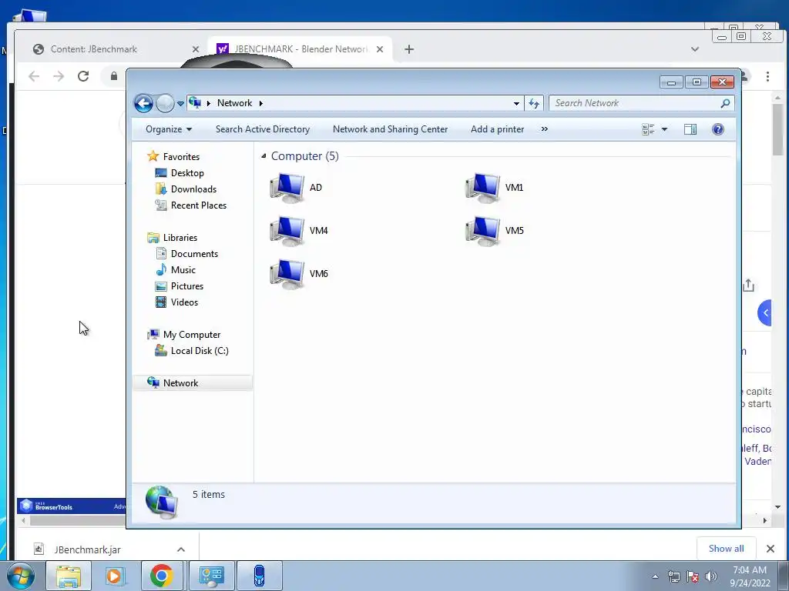Click the network icon in system tray

click(x=673, y=576)
